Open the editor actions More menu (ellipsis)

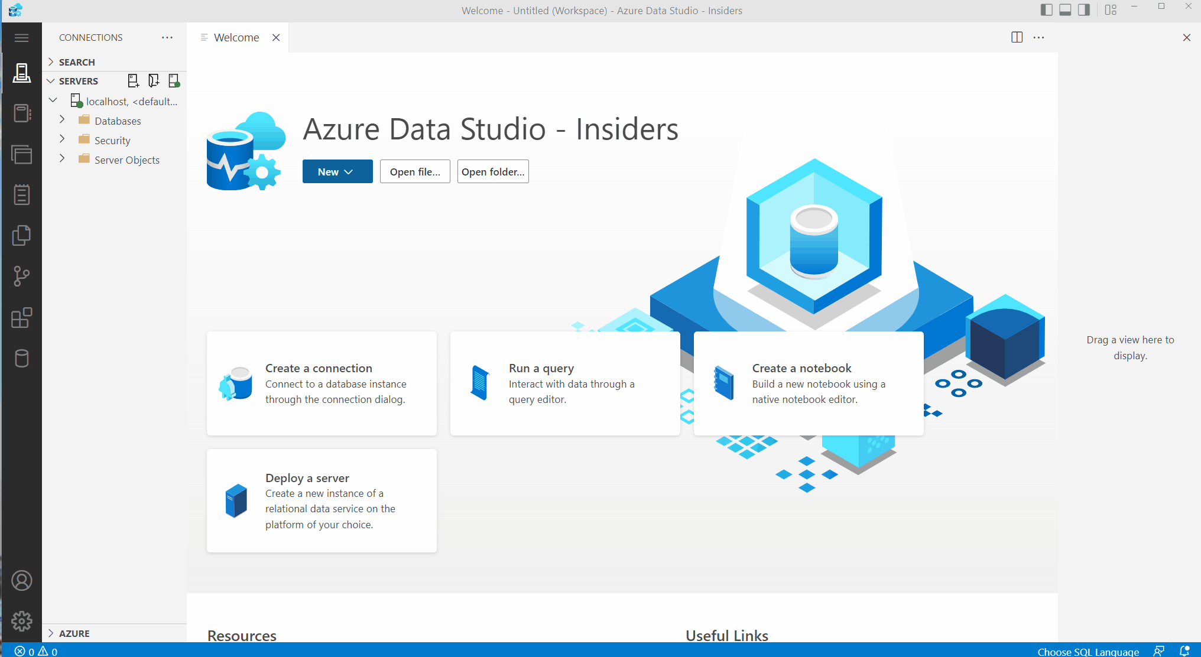coord(1038,37)
